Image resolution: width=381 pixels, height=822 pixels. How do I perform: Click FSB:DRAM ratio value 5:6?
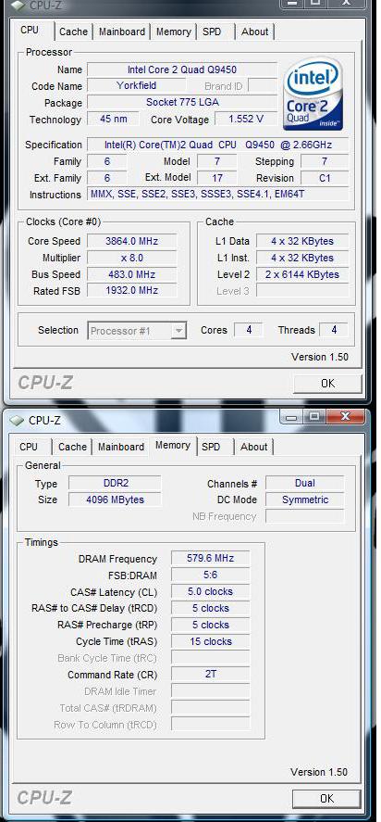[211, 575]
